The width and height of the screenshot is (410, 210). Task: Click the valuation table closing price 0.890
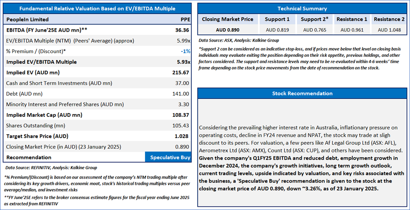click(x=183, y=147)
